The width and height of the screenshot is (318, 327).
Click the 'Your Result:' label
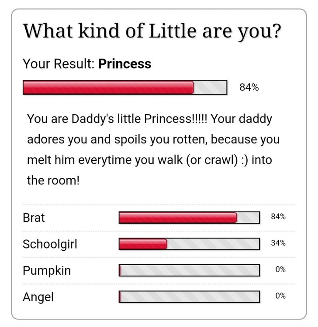pyautogui.click(x=59, y=64)
